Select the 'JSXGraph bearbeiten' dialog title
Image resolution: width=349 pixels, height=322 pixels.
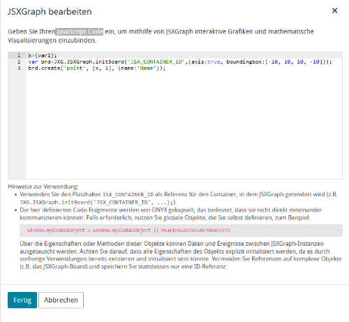click(50, 12)
